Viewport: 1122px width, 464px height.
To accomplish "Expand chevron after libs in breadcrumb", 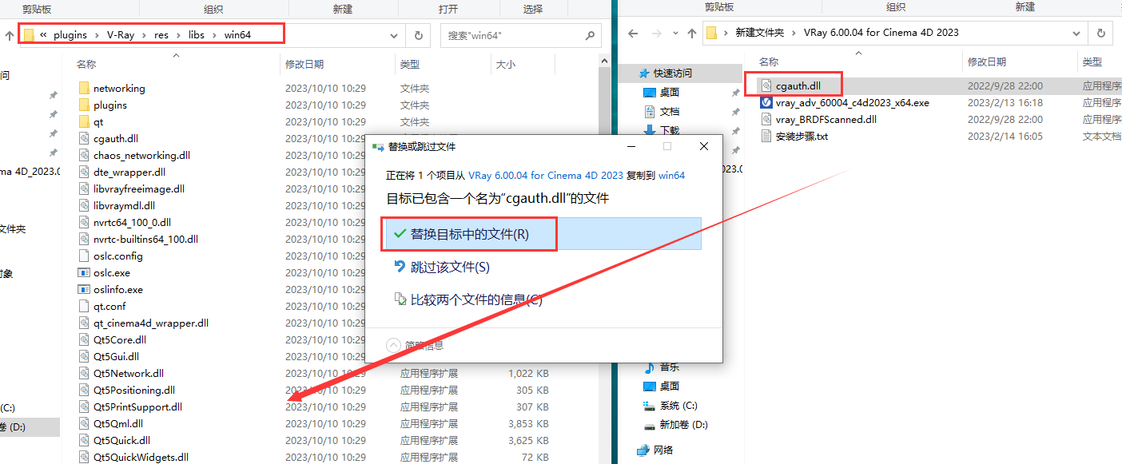I will click(x=215, y=35).
